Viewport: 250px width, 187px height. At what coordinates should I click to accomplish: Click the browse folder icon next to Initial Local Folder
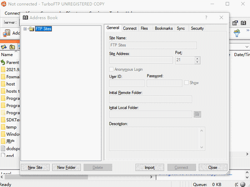197,114
